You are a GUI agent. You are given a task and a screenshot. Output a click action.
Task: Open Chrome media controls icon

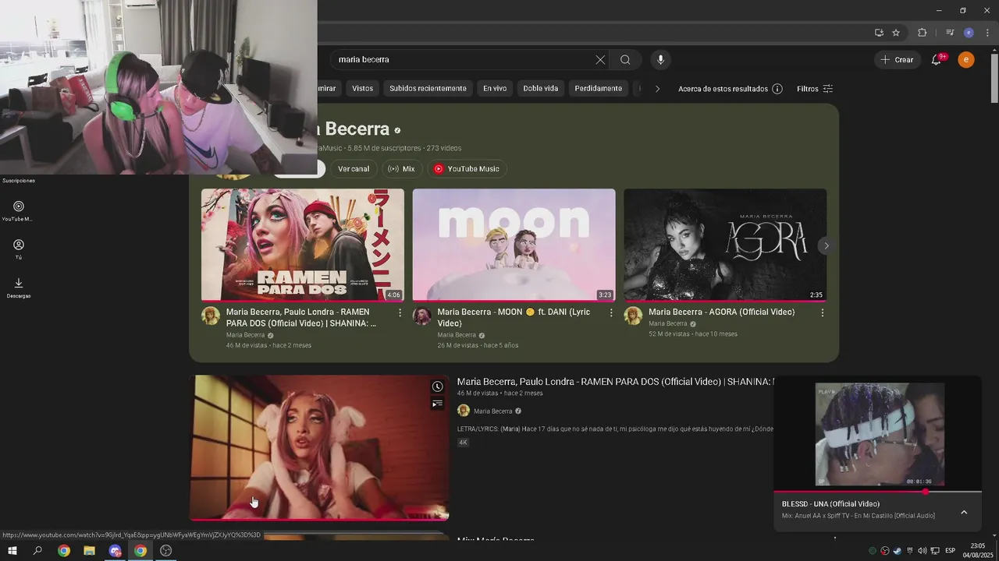[950, 33]
